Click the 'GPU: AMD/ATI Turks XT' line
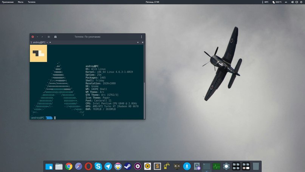 pos(112,106)
